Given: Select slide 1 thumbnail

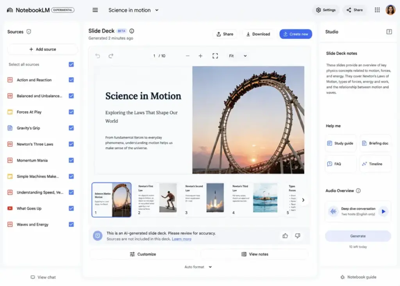Looking at the screenshot, I should pos(111,200).
